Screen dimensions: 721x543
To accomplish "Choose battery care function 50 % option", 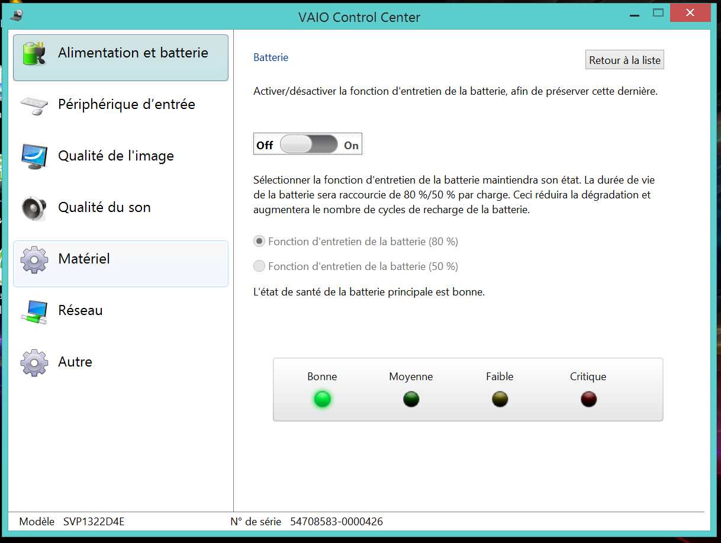I will coord(259,266).
